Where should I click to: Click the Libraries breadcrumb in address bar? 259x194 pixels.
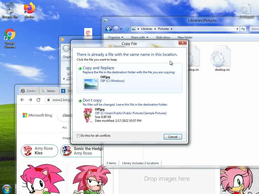pyautogui.click(x=147, y=29)
